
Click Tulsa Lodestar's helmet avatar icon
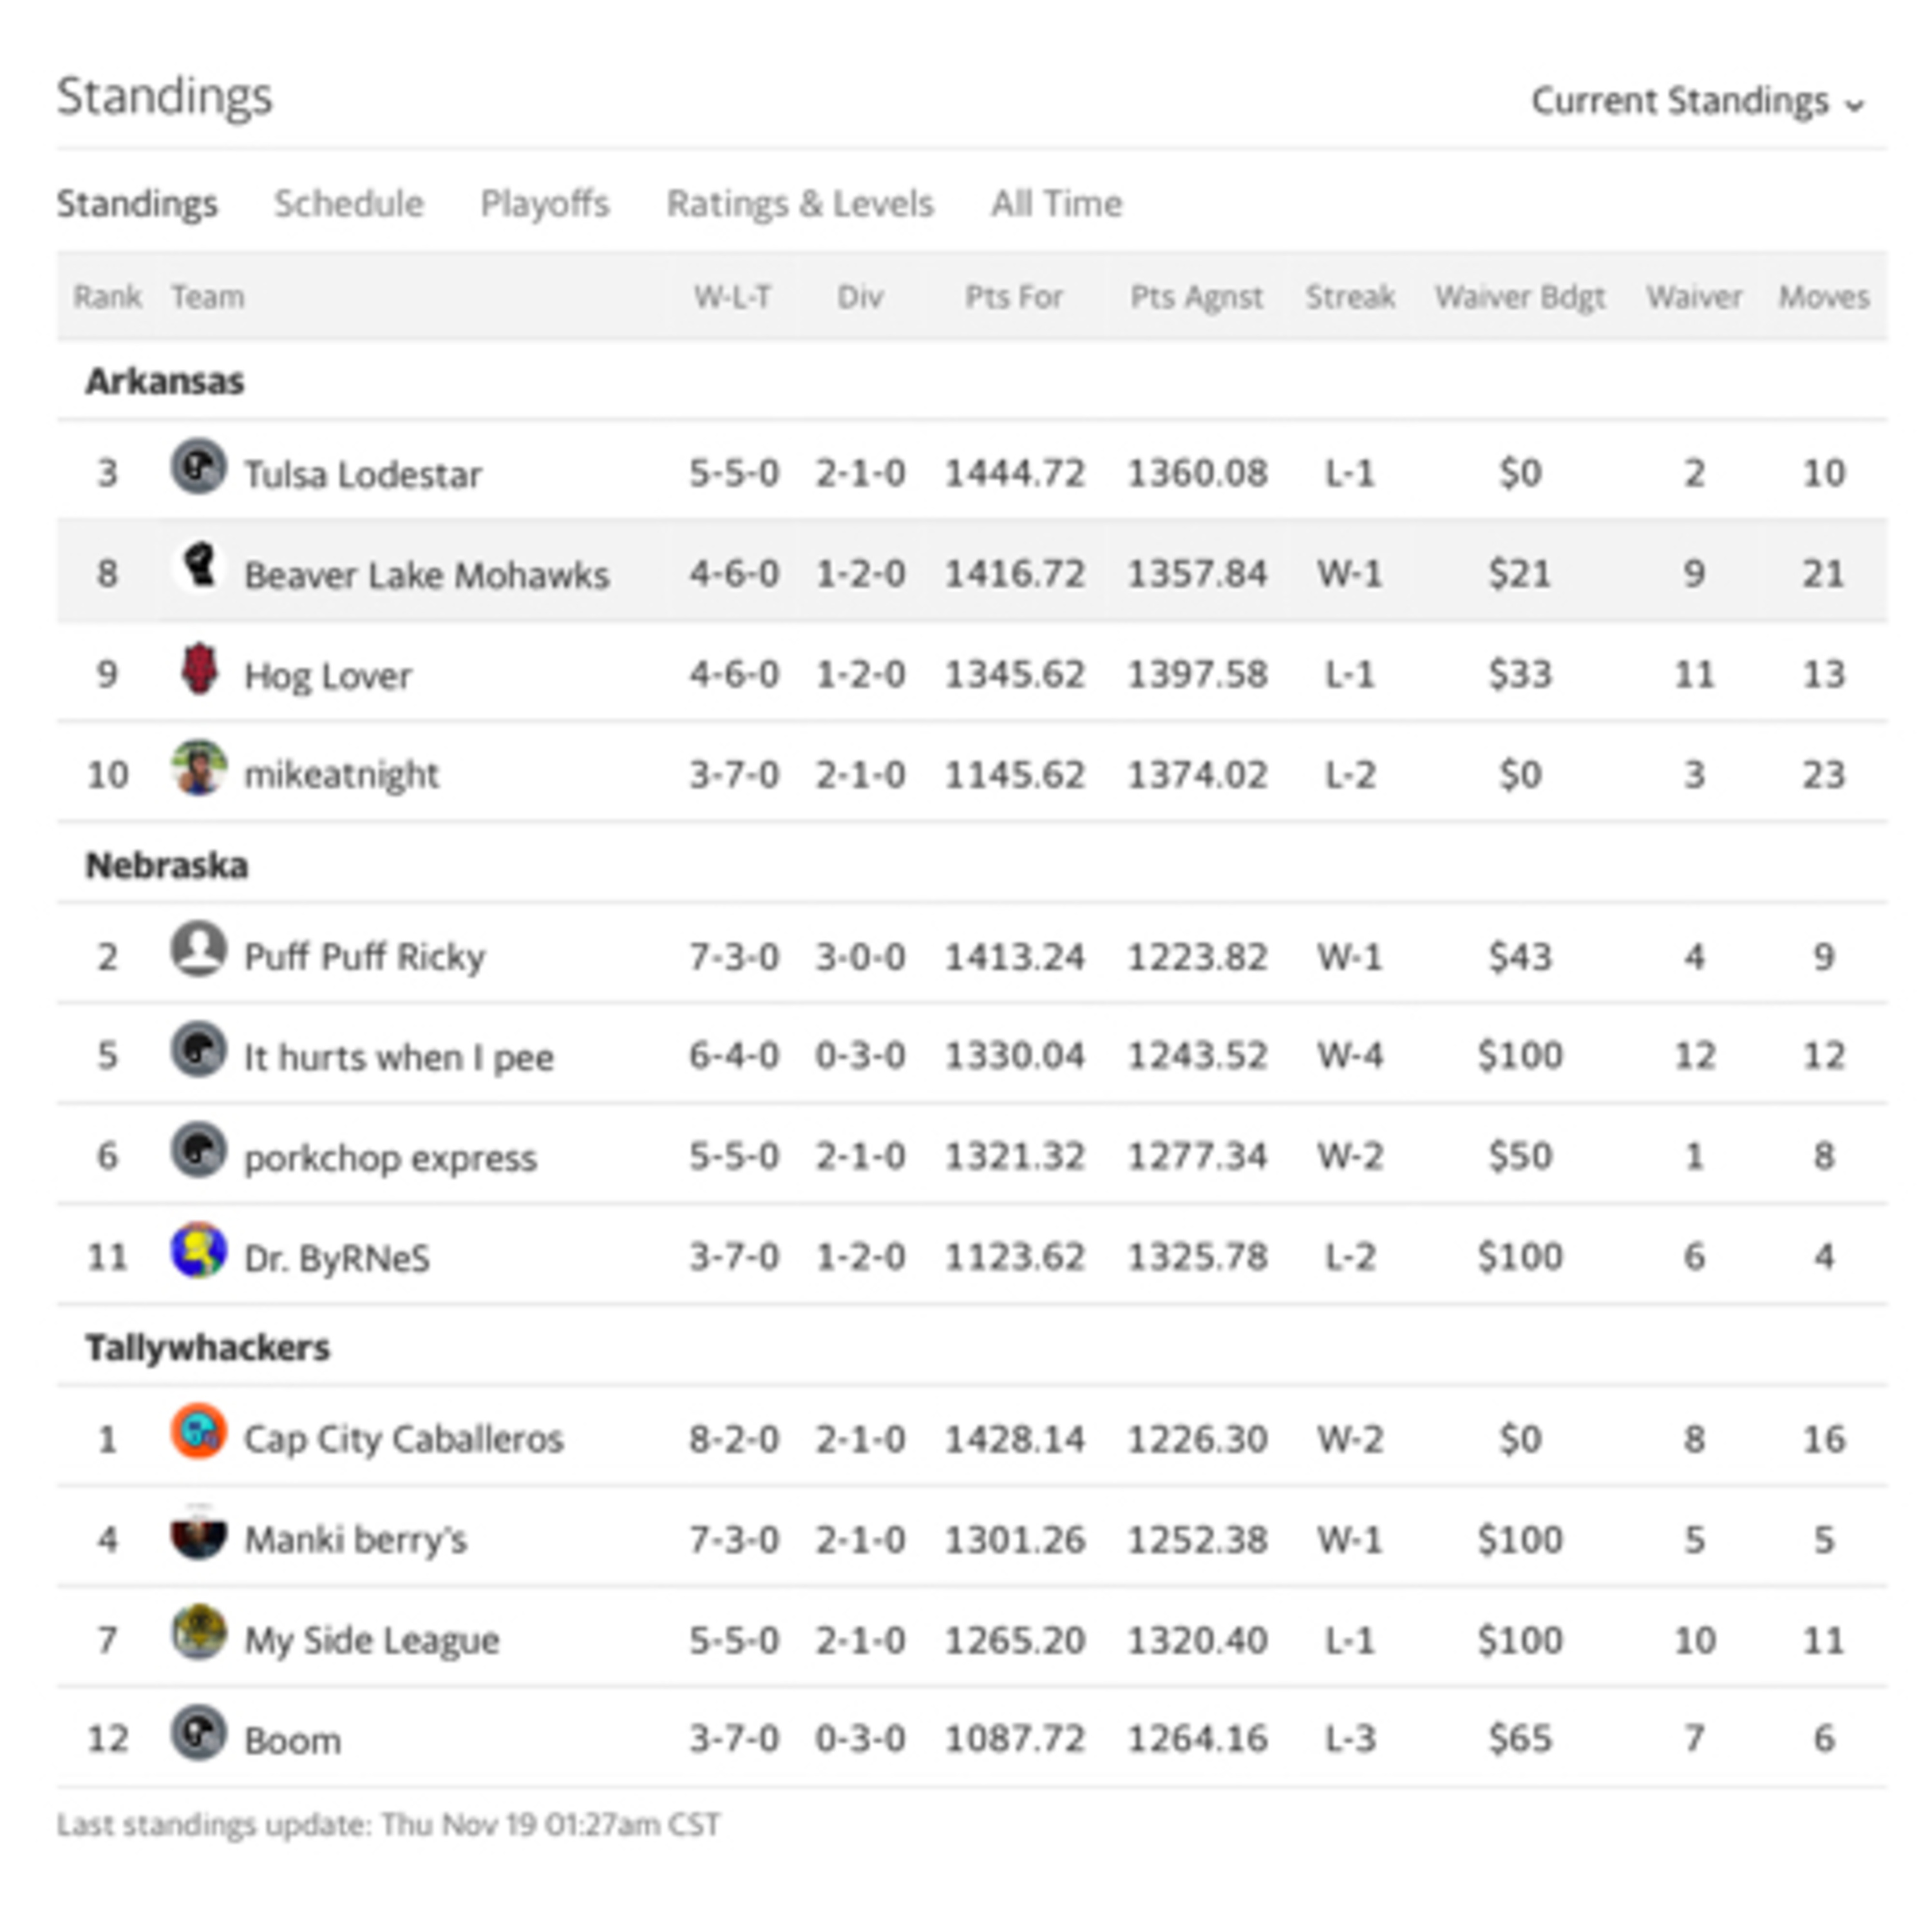198,467
